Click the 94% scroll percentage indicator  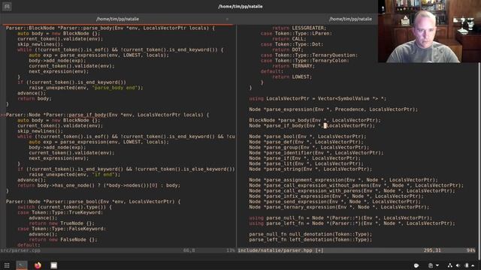coord(470,250)
